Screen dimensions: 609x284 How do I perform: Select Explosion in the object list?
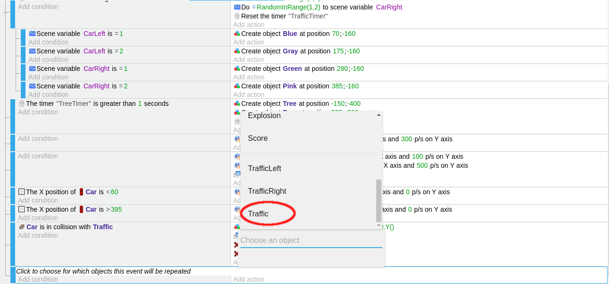point(264,116)
